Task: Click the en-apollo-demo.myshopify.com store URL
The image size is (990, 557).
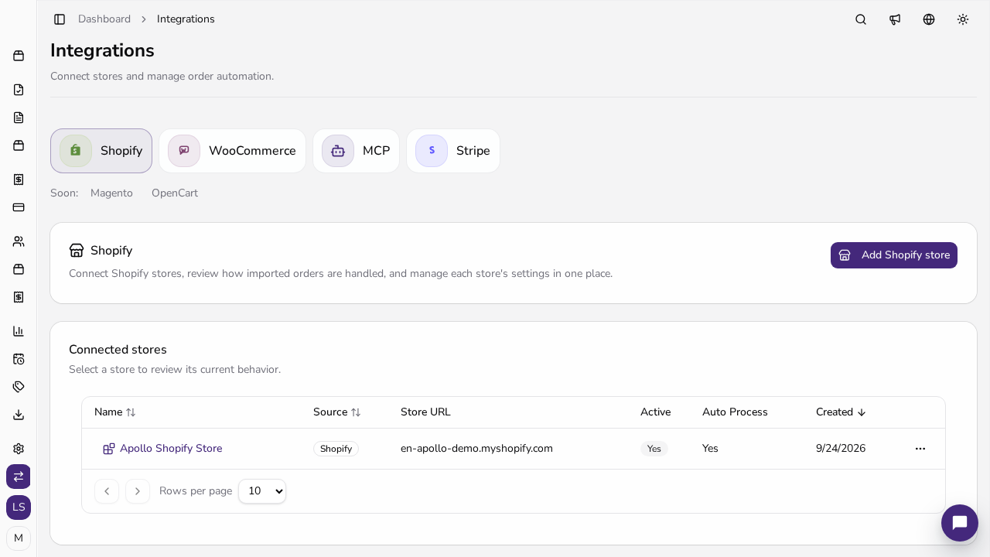Action: tap(476, 449)
